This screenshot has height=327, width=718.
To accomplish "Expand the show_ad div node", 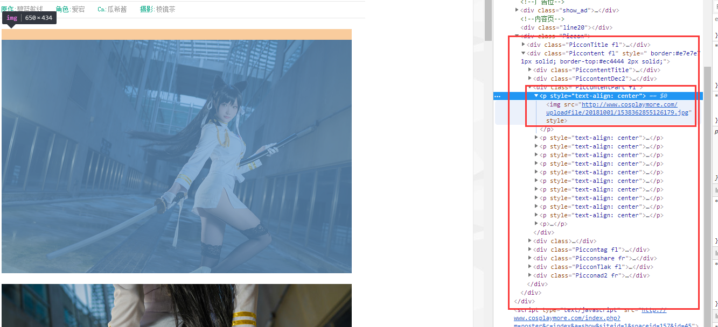I will coord(517,10).
